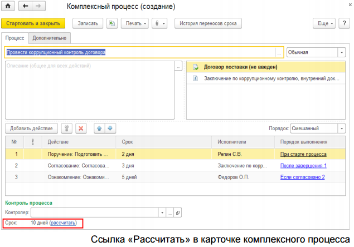Select Заключение по коррупционному контролю row

[x=266, y=78]
